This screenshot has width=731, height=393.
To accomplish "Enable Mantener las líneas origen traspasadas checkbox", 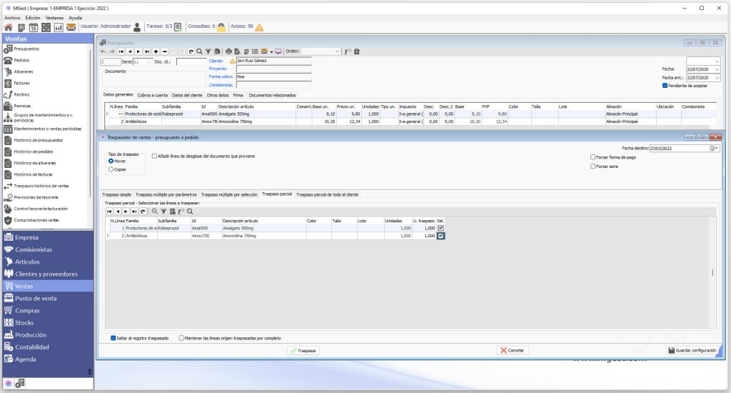I will 181,338.
